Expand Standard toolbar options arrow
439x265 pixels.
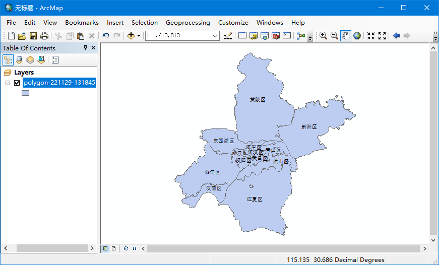click(x=310, y=39)
